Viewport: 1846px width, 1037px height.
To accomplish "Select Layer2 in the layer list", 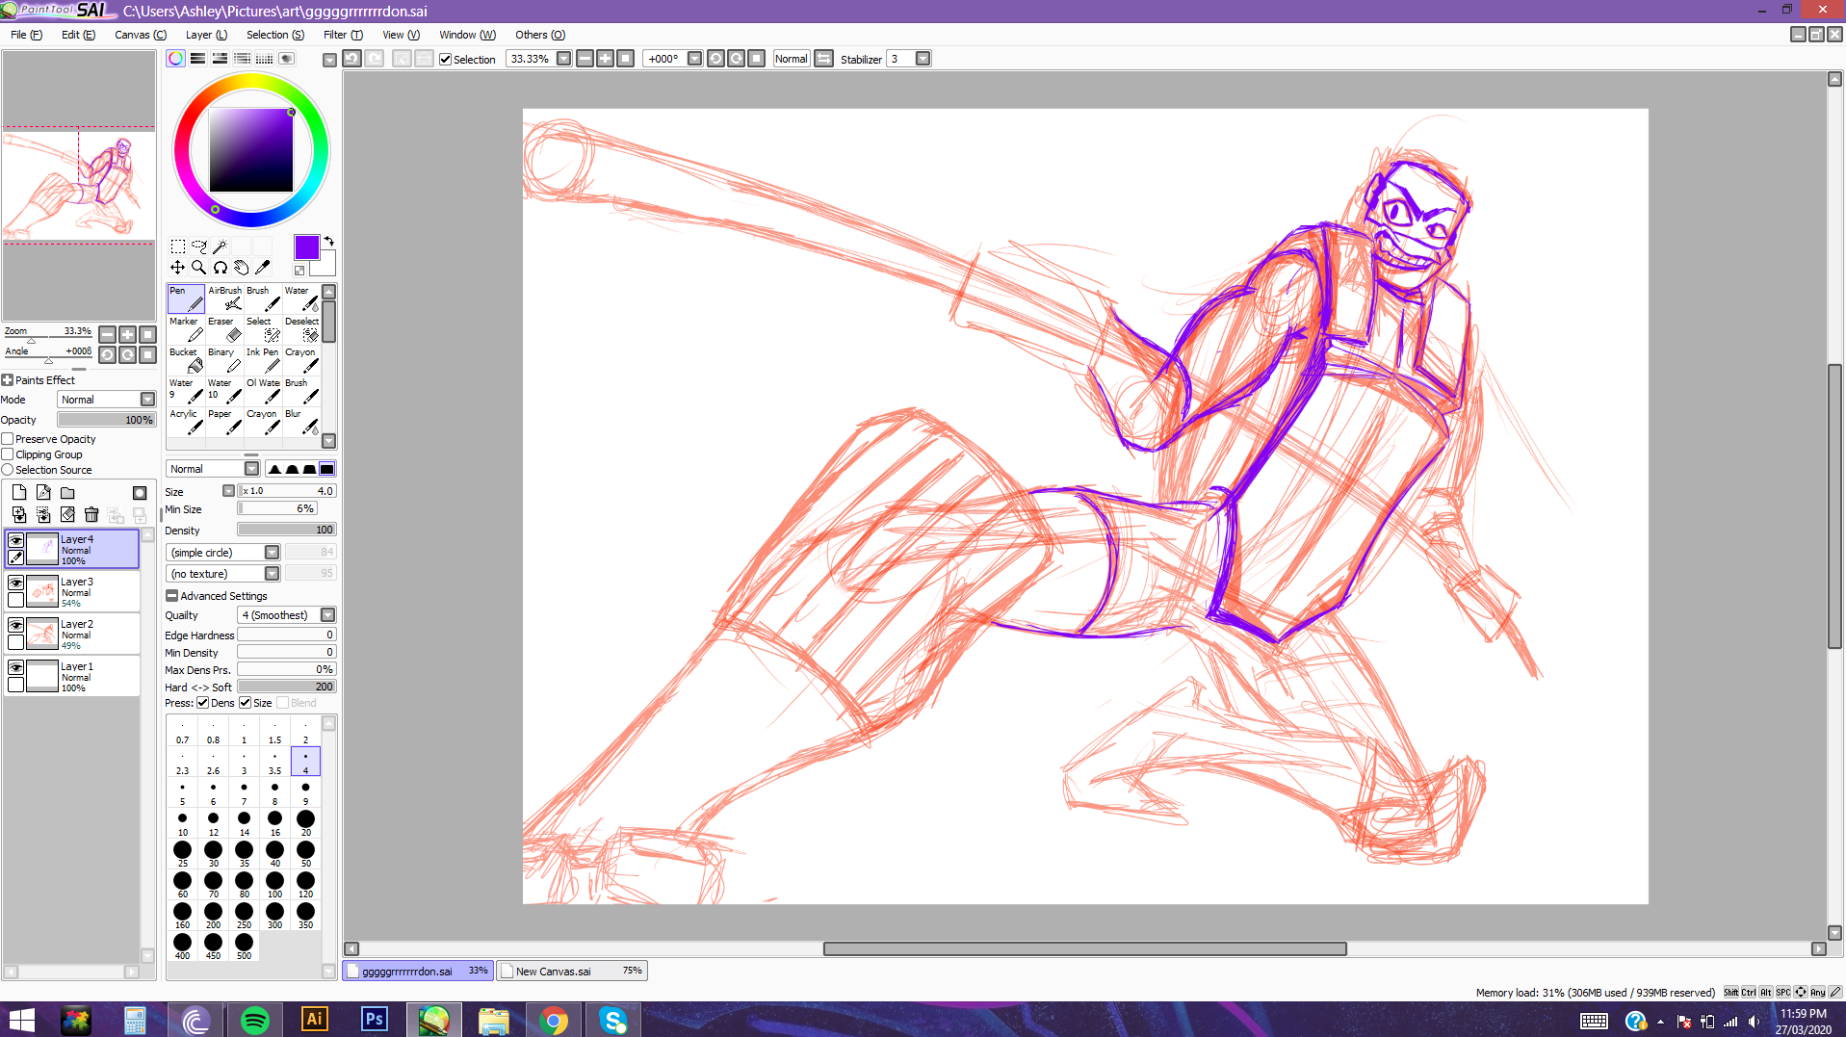I will 87,634.
